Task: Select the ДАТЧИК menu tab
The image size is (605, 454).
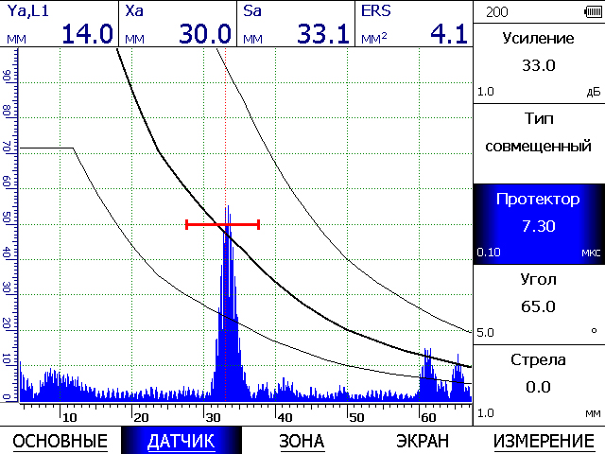Action: [x=181, y=441]
